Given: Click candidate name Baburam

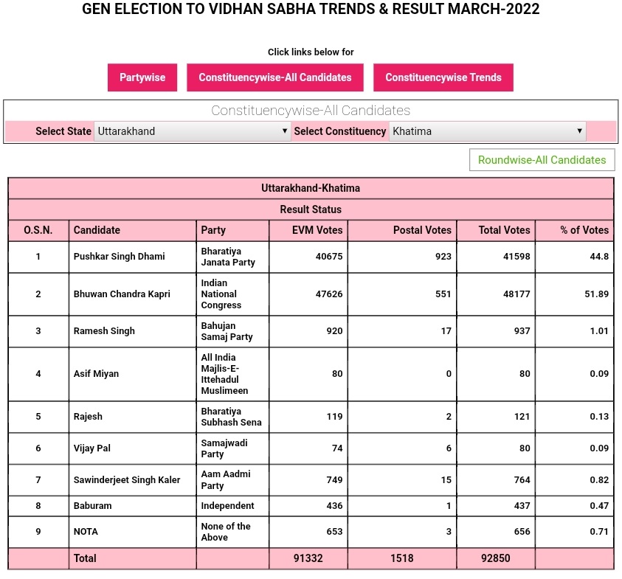Looking at the screenshot, I should click(92, 506).
